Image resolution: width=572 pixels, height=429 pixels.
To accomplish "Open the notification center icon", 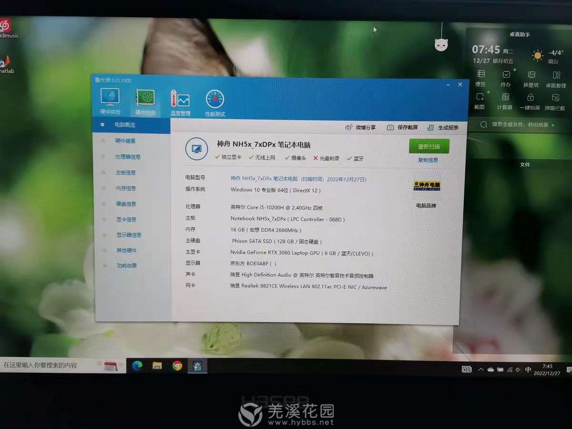I will point(569,370).
